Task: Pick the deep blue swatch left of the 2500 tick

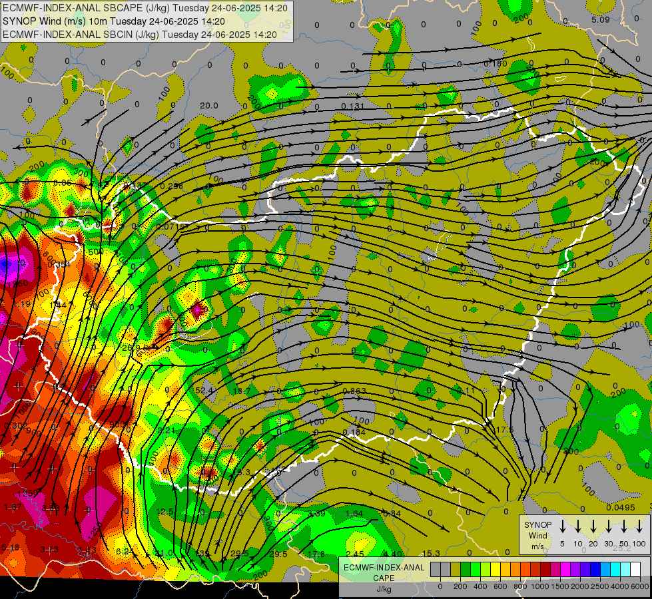Action: 595,570
